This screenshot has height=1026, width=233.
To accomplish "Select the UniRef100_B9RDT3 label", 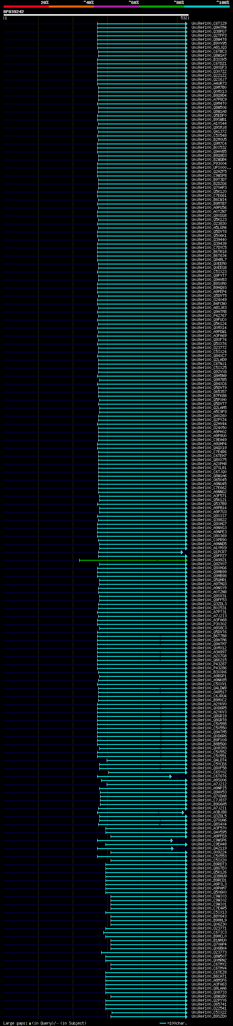I will tap(209, 864).
